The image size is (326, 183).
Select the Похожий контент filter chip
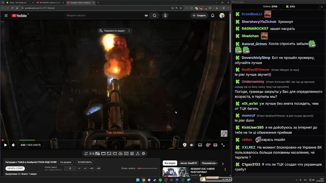(x=210, y=163)
